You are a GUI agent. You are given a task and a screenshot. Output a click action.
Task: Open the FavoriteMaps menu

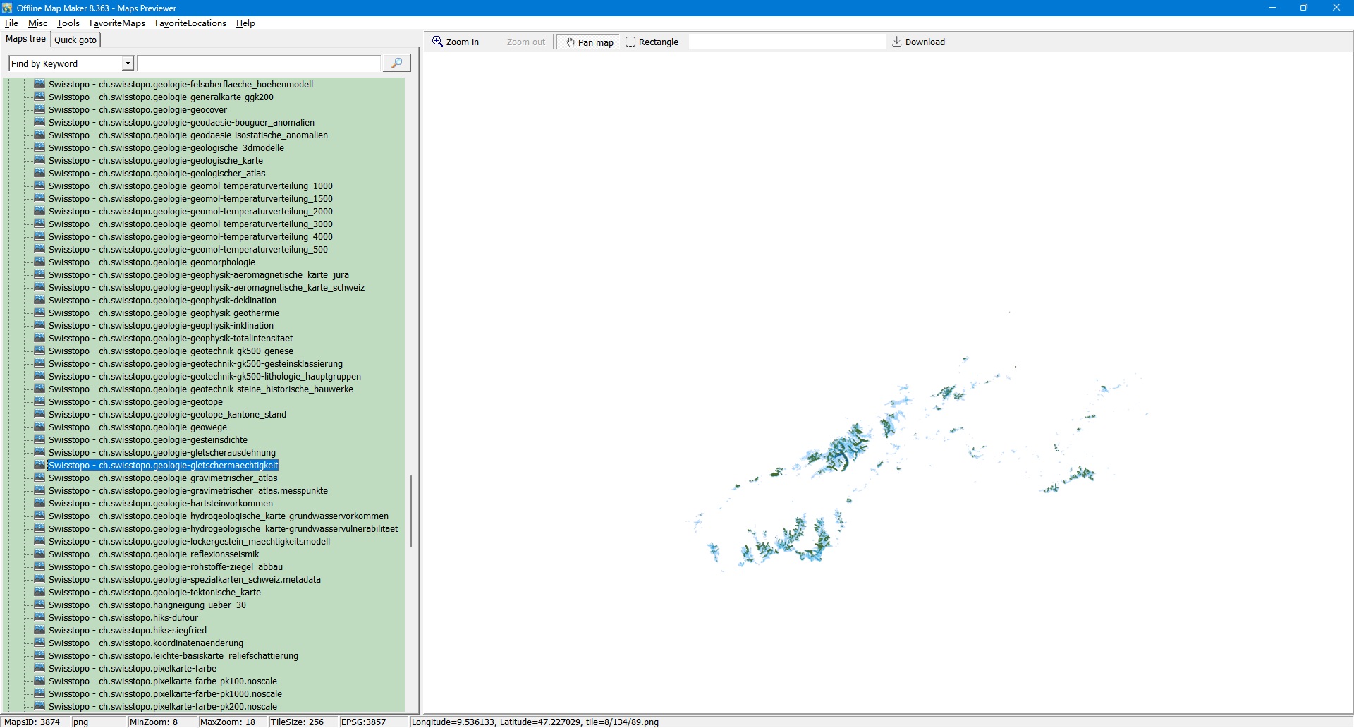coord(117,23)
